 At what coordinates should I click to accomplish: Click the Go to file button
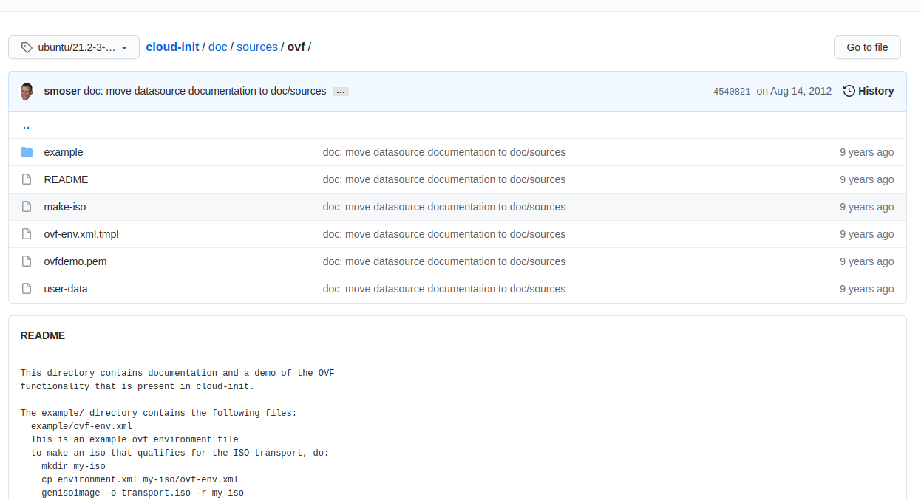(867, 47)
